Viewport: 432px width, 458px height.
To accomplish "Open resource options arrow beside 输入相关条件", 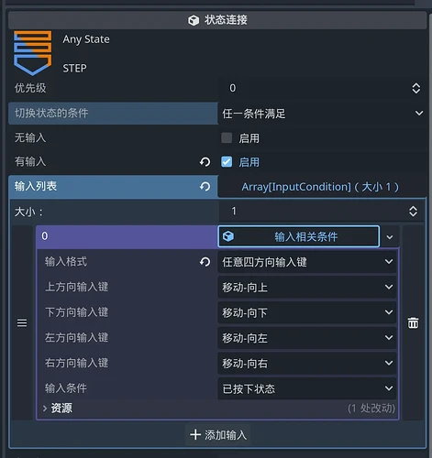I will tap(390, 237).
